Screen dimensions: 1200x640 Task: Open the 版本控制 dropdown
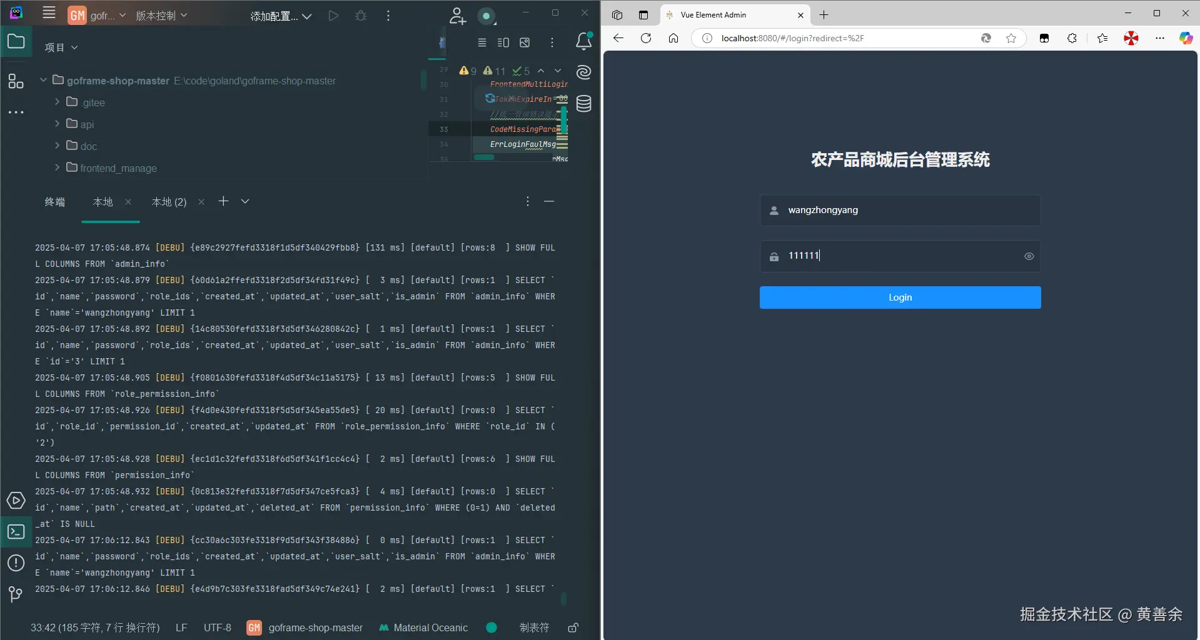coord(161,16)
